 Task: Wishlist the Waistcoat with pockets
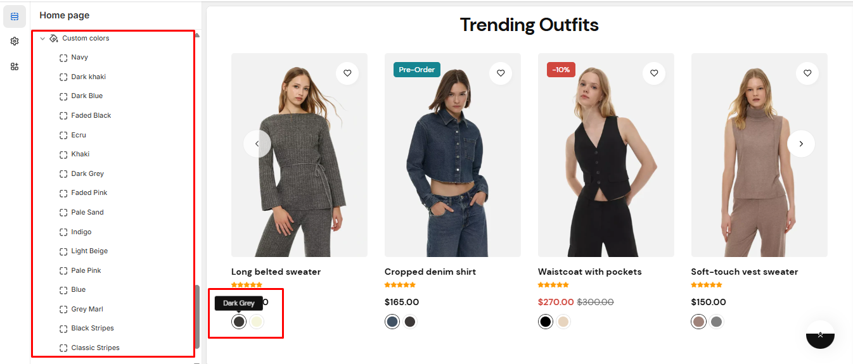[654, 73]
